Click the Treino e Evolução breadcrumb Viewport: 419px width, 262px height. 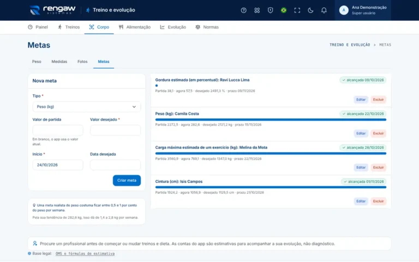coord(350,45)
